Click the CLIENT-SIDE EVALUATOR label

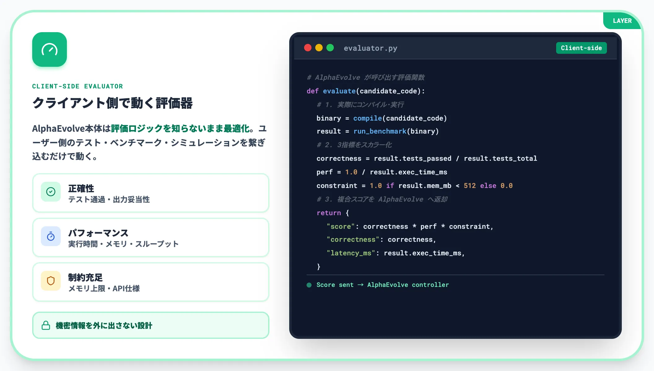77,86
